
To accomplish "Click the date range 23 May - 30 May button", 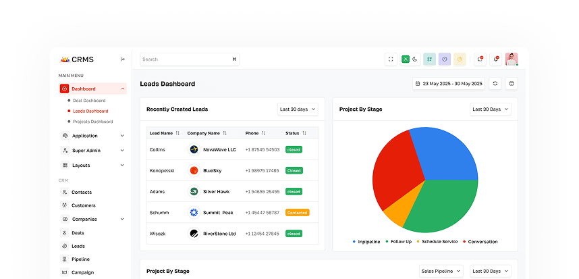I will click(448, 84).
